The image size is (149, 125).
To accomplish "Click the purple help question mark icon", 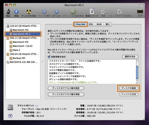I will [x=10, y=116].
